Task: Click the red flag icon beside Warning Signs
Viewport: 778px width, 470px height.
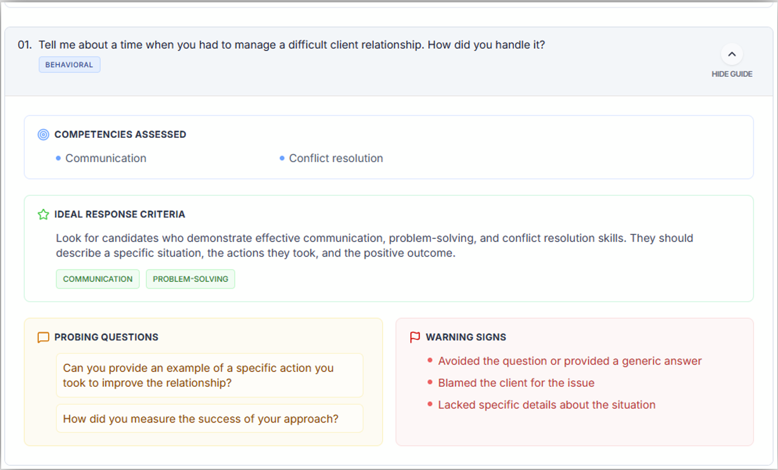Action: [415, 337]
